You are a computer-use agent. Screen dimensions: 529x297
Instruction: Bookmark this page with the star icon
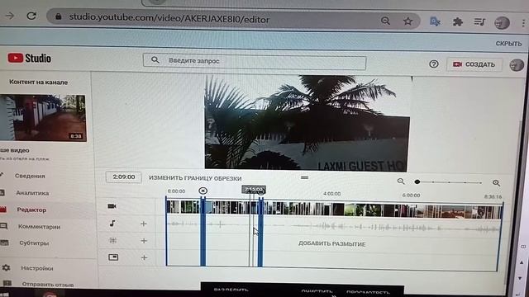tap(407, 21)
